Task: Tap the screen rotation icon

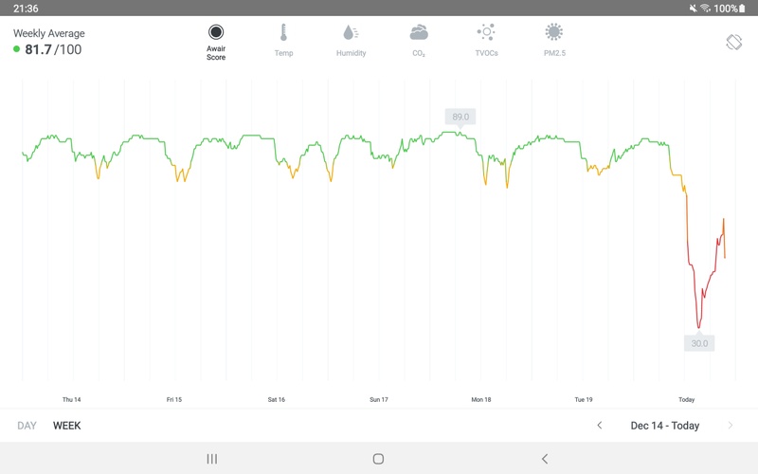Action: (x=733, y=42)
